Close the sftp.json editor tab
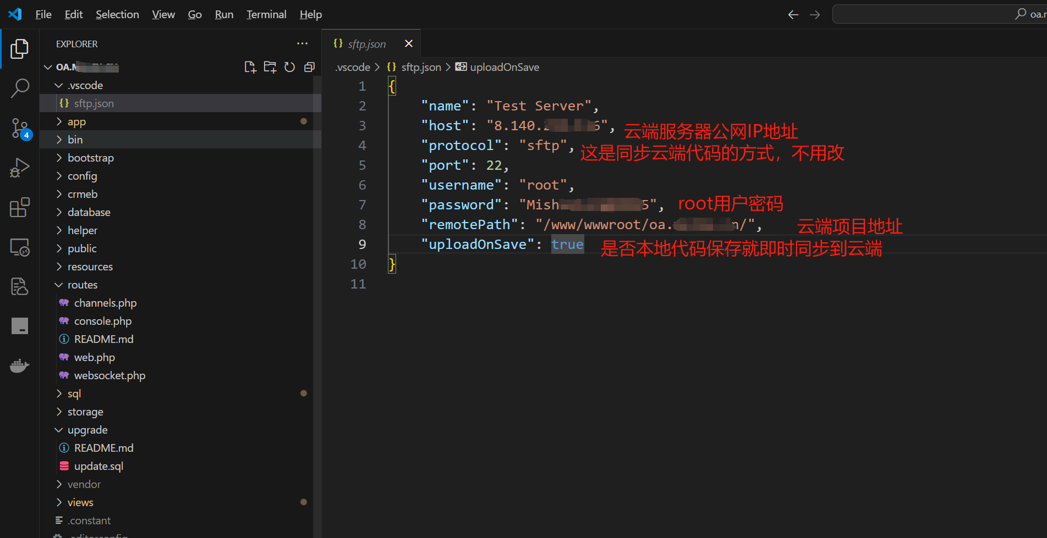The width and height of the screenshot is (1047, 538). [x=409, y=43]
